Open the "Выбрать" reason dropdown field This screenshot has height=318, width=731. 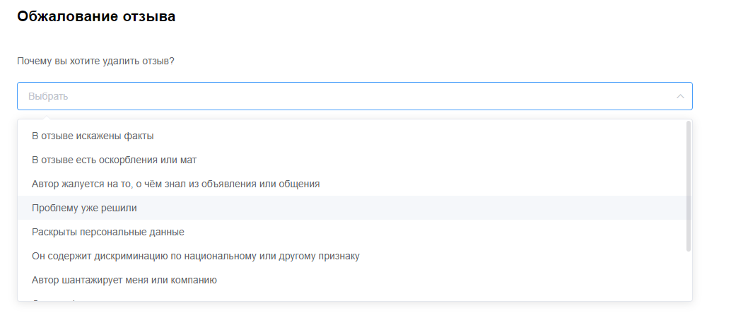353,96
